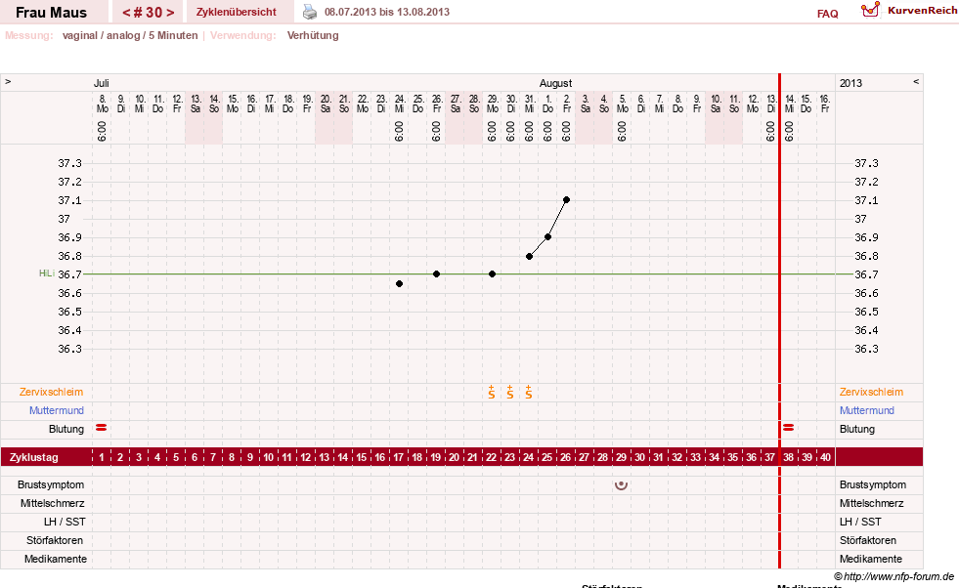
Task: Select the temperature point on cycle day 19
Action: [x=436, y=273]
